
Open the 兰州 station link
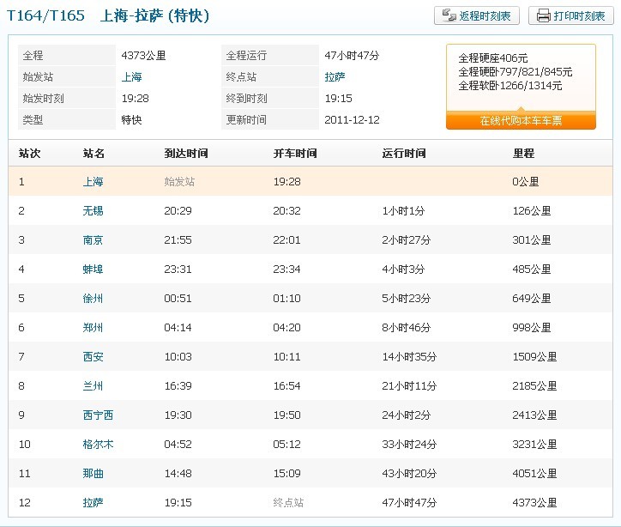pyautogui.click(x=93, y=386)
